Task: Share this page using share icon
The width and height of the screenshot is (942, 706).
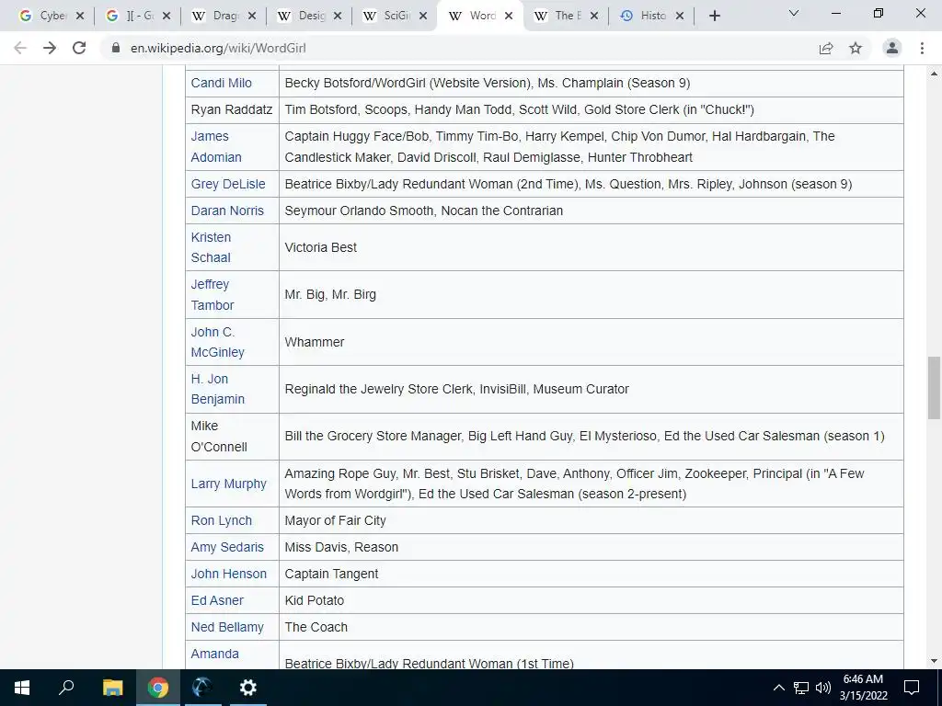Action: click(826, 48)
